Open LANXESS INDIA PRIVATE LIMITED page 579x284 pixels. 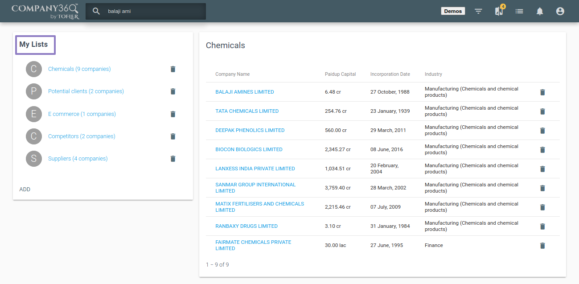tap(255, 169)
